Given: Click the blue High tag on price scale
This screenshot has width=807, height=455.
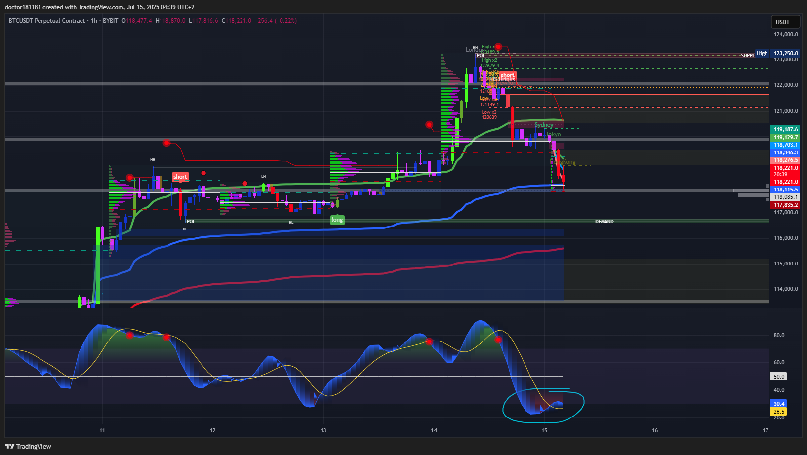Looking at the screenshot, I should (762, 53).
